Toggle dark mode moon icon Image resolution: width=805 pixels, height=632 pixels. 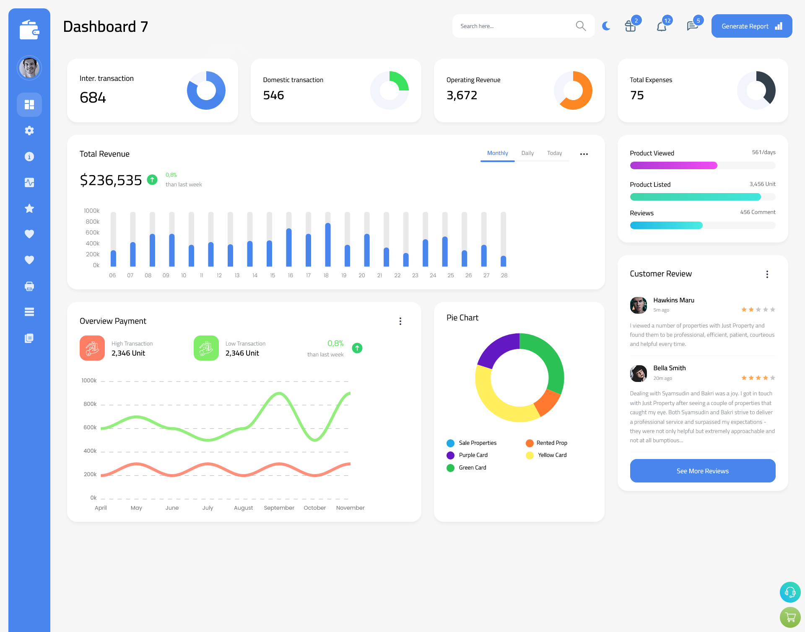pyautogui.click(x=605, y=26)
